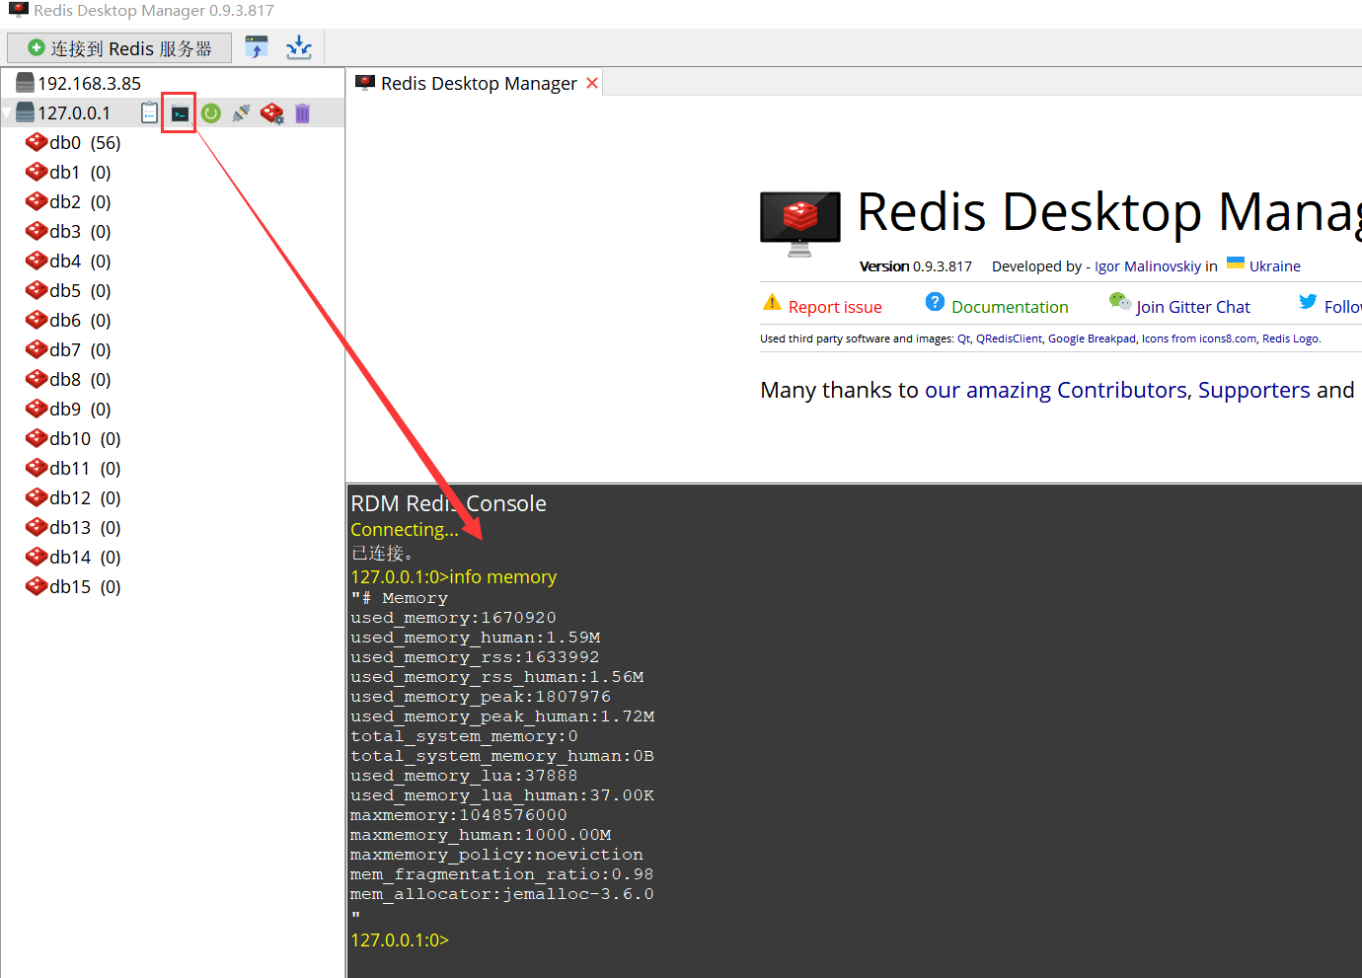Viewport: 1362px width, 978px height.
Task: Click console line mem_fragmentation_ratio:0.98
Action: pos(501,874)
